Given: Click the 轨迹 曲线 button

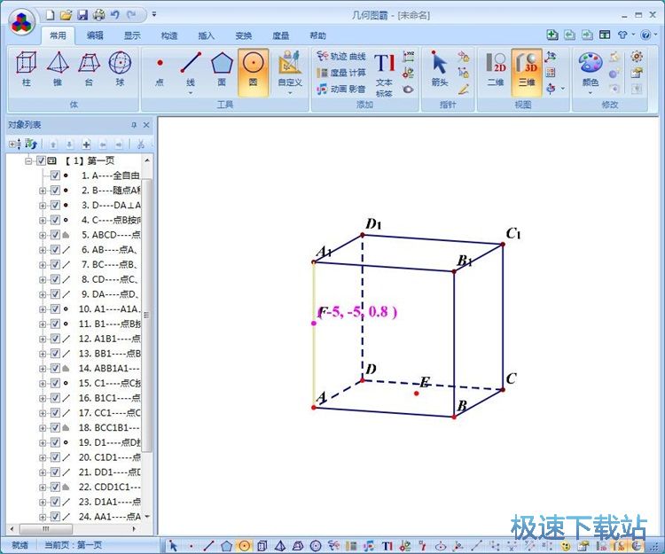Looking at the screenshot, I should 341,56.
